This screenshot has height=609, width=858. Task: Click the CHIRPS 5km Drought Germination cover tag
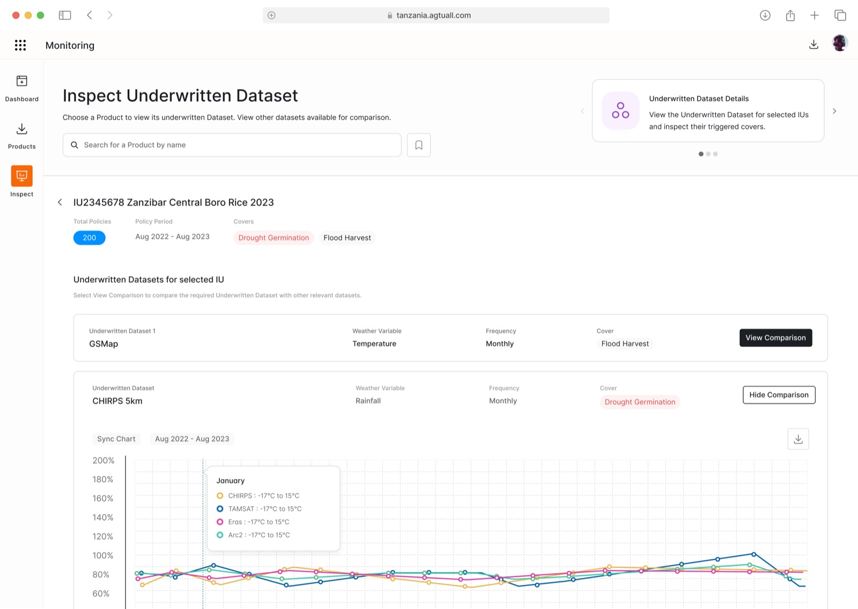tap(640, 402)
